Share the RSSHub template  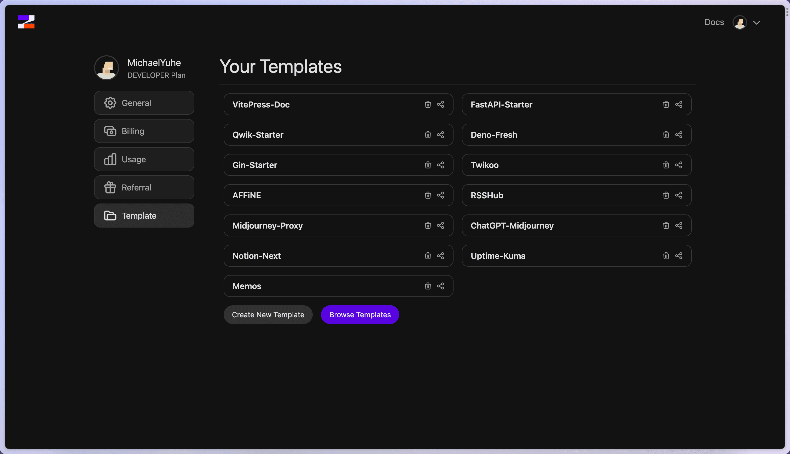pyautogui.click(x=678, y=195)
